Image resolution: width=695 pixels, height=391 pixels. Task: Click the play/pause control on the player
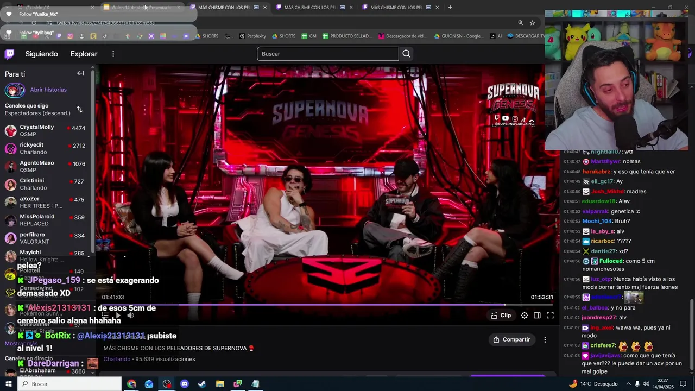point(118,316)
